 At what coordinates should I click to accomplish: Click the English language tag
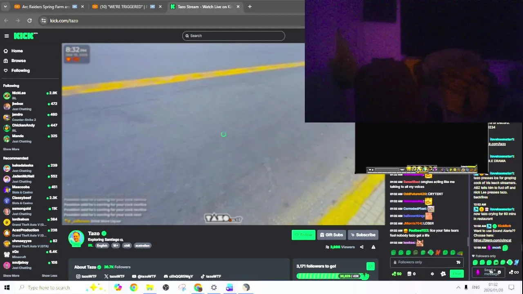(102, 245)
